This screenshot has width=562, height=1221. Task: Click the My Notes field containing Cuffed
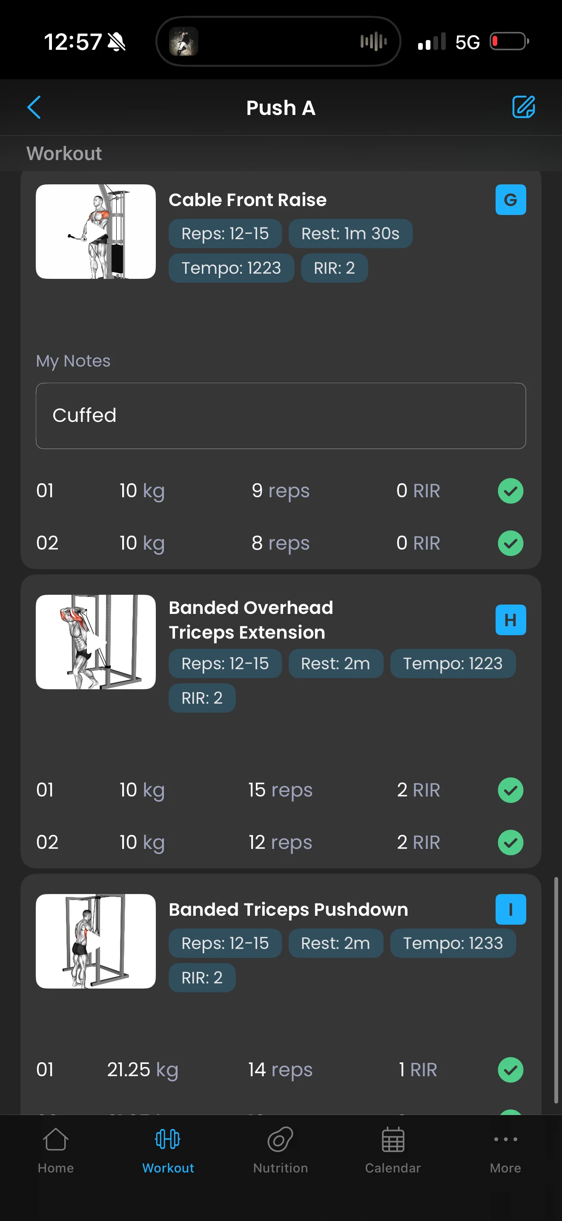point(281,416)
